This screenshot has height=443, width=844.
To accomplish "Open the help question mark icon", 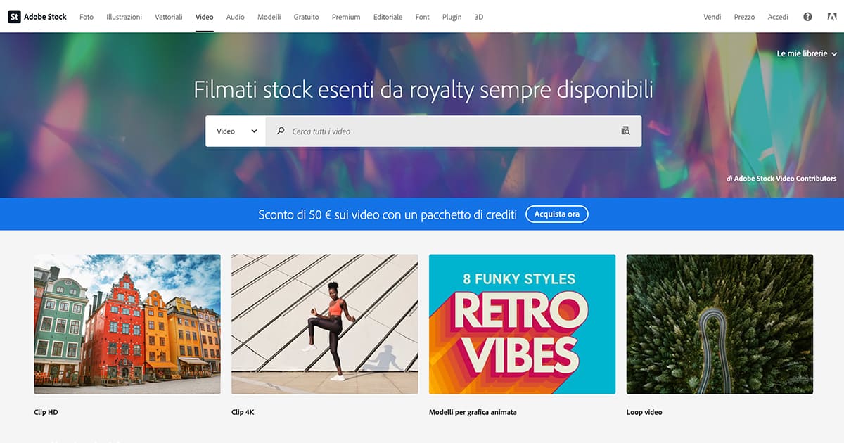I will (x=807, y=17).
